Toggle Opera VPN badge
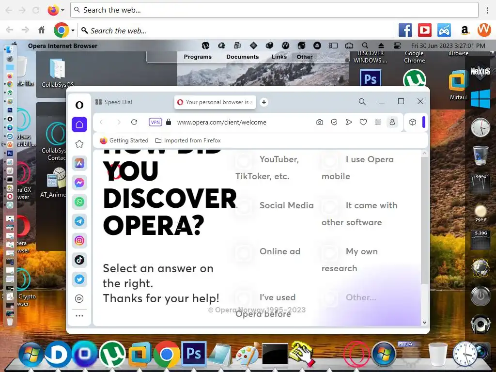Screen dimensions: 496x372 tap(155, 122)
